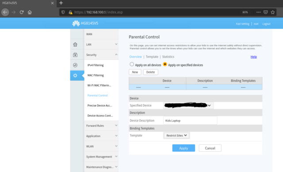Expand the LAN menu section
The image size is (283, 172).
tap(101, 45)
